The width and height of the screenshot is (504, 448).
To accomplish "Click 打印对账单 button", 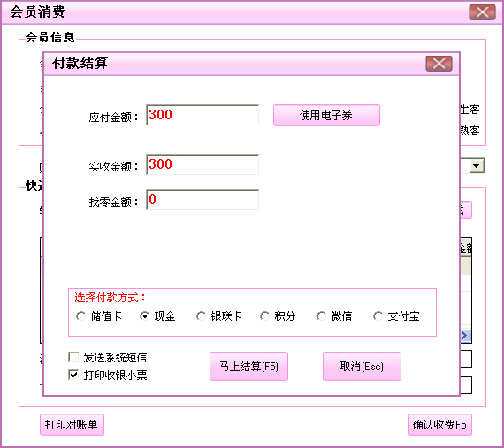I will click(x=72, y=424).
